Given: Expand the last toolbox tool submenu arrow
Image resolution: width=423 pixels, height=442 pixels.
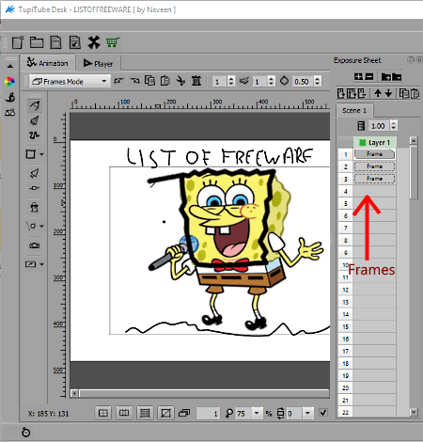Looking at the screenshot, I should tap(41, 264).
